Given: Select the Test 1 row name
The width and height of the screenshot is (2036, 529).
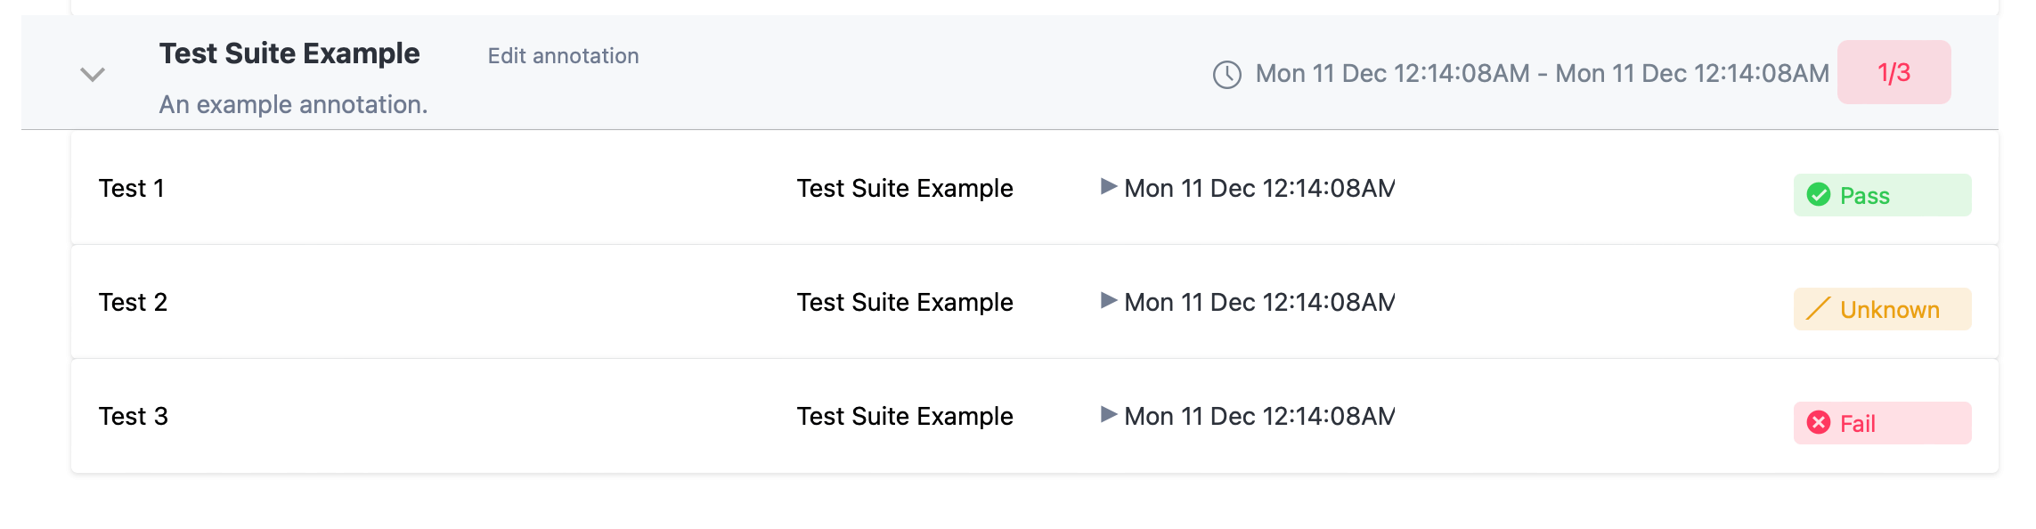Looking at the screenshot, I should tap(132, 189).
